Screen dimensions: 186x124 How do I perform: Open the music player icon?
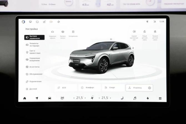135,98
